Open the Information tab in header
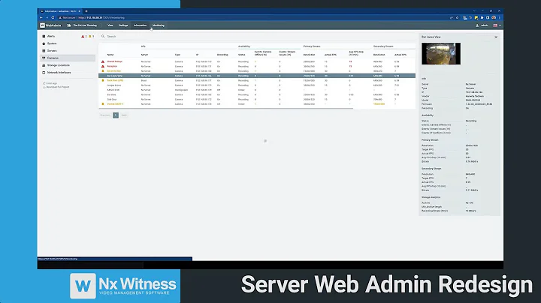 (x=140, y=25)
